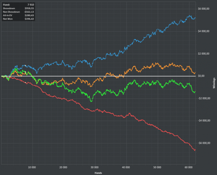Click the blue showdown line's end point

pyautogui.click(x=195, y=18)
